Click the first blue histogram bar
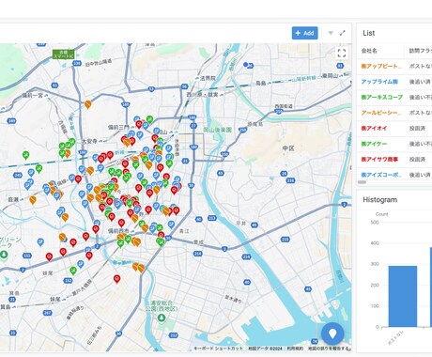 pos(403,296)
